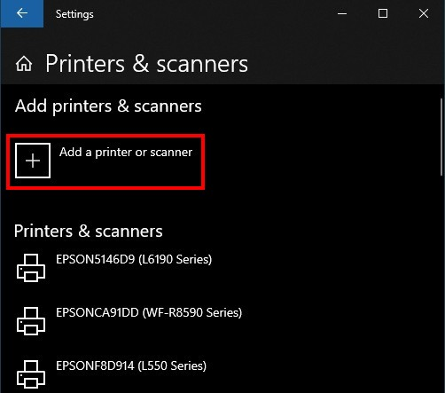Open the EPSONF8D914 (L550 Series) entry
445x393 pixels.
(131, 365)
